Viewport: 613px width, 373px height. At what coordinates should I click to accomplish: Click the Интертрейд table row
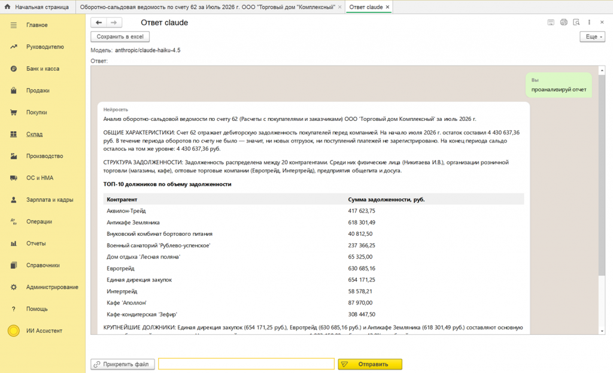pos(314,292)
